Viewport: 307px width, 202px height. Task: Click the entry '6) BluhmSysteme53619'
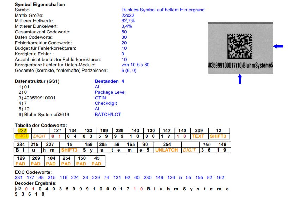click(44, 115)
